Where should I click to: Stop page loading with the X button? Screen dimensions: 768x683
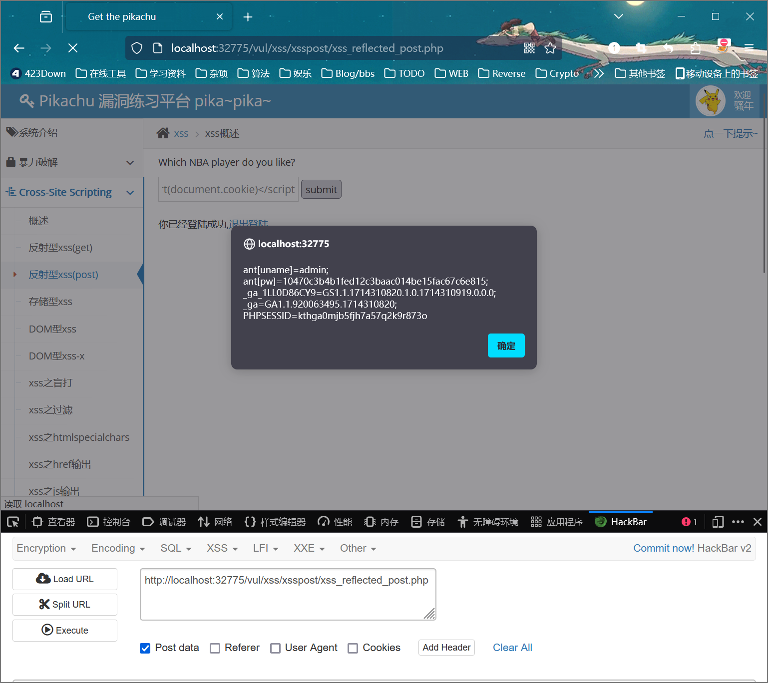73,48
